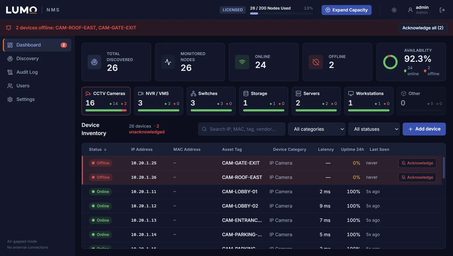Filter by Switches category card
This screenshot has height=256, width=453.
coord(211,101)
